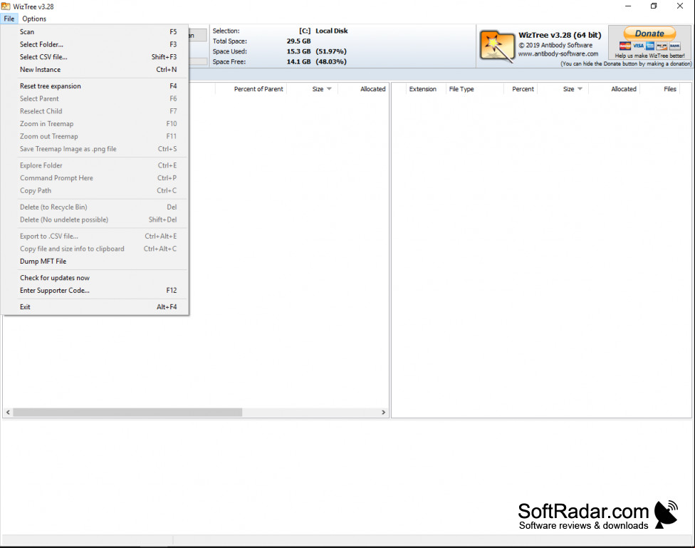Choose Select CSV file... menu entry
The height and width of the screenshot is (548, 695).
tap(95, 57)
